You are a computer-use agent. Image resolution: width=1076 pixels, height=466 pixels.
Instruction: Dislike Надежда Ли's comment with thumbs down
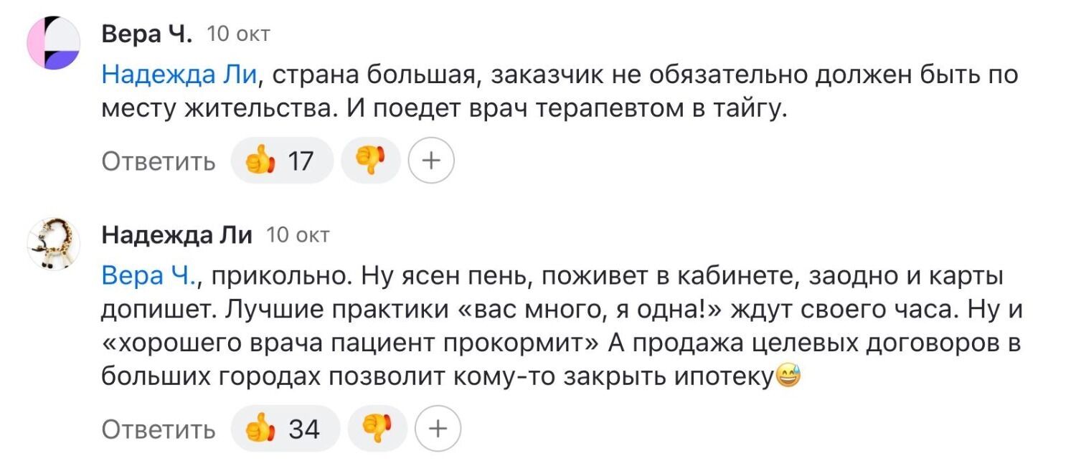click(377, 429)
